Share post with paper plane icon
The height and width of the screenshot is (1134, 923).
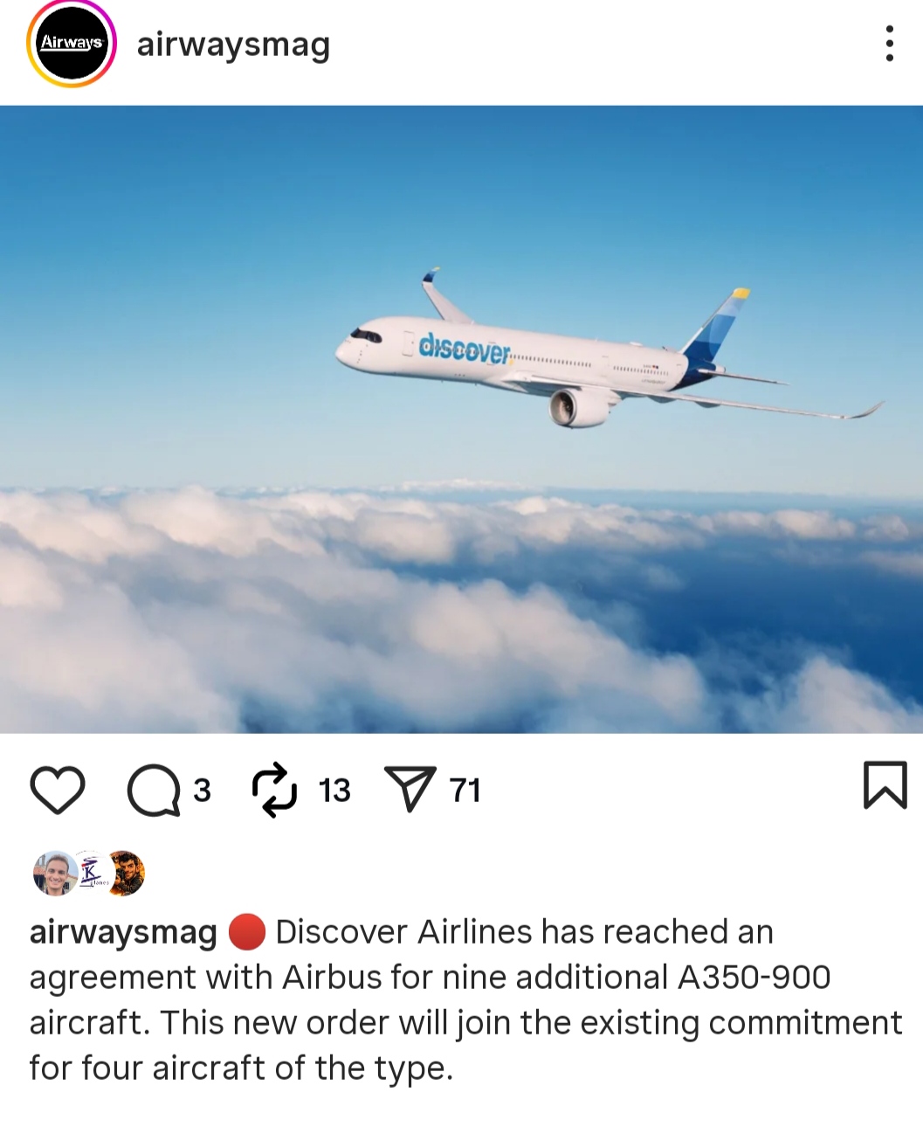point(410,789)
